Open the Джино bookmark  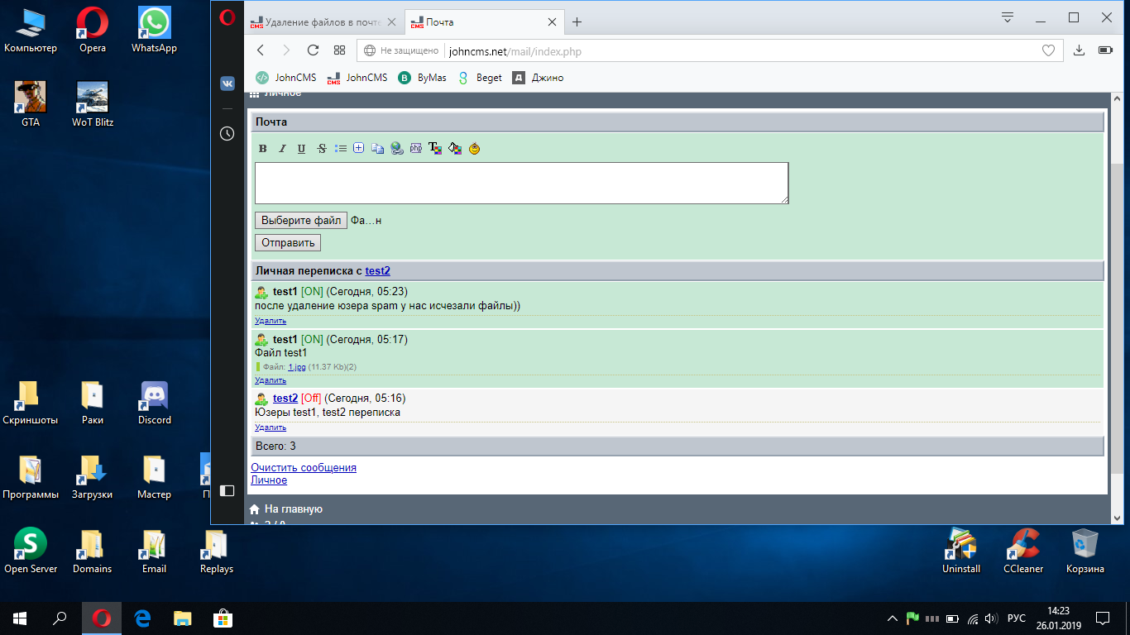[538, 78]
